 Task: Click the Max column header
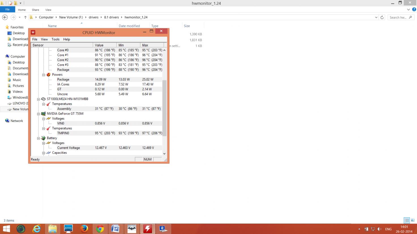(152, 45)
